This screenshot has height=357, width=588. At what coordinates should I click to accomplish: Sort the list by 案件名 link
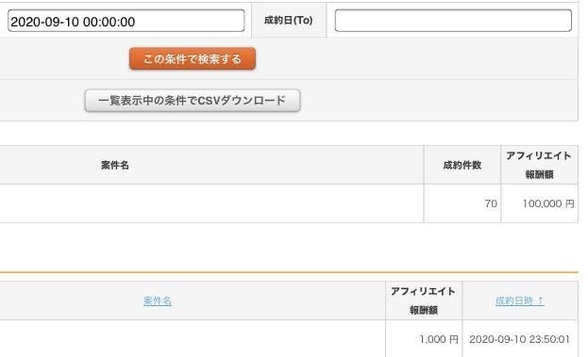point(158,300)
